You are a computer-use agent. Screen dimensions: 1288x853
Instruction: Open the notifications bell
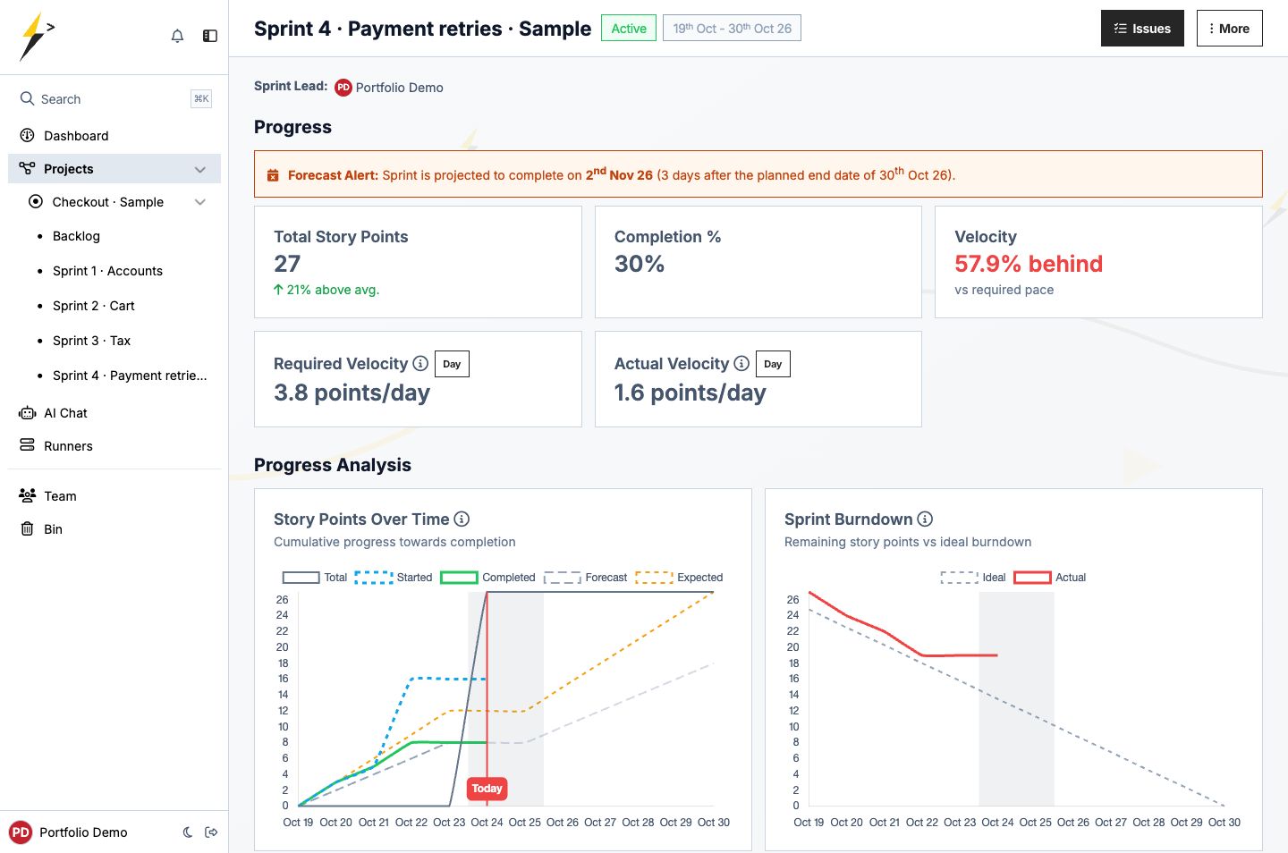coord(177,36)
